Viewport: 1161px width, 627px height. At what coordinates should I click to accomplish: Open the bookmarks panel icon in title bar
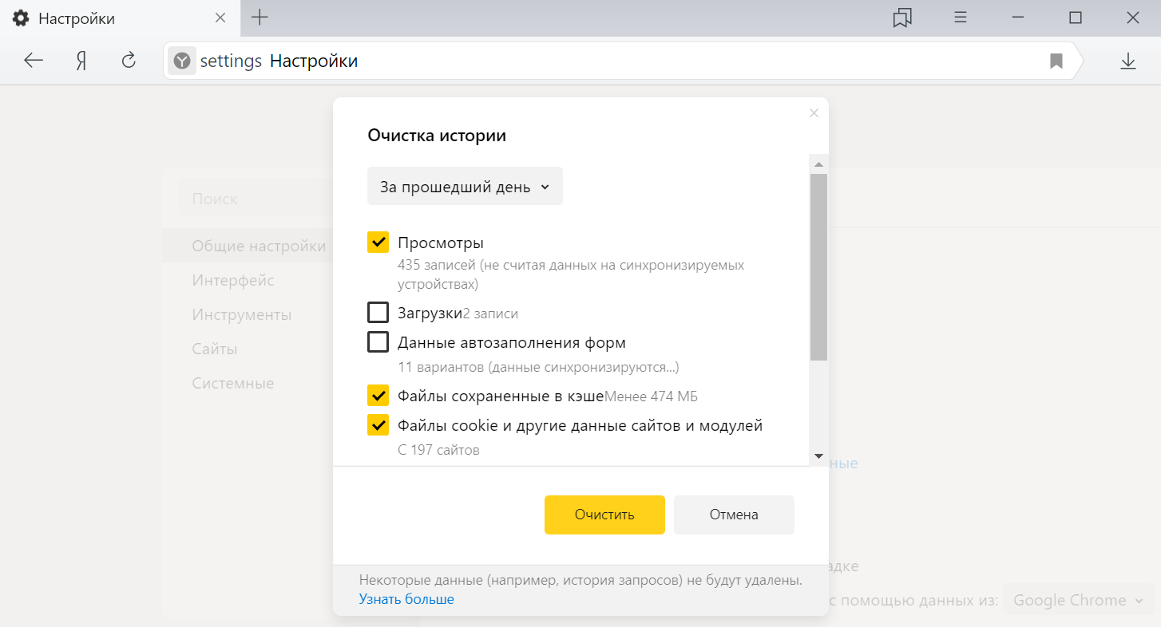pos(902,18)
